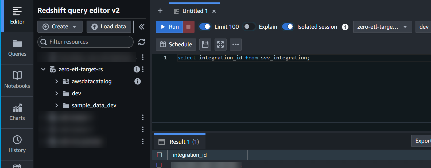Toggle the Limit 100 switch
Screen dimensions: 431x168
pyautogui.click(x=205, y=27)
